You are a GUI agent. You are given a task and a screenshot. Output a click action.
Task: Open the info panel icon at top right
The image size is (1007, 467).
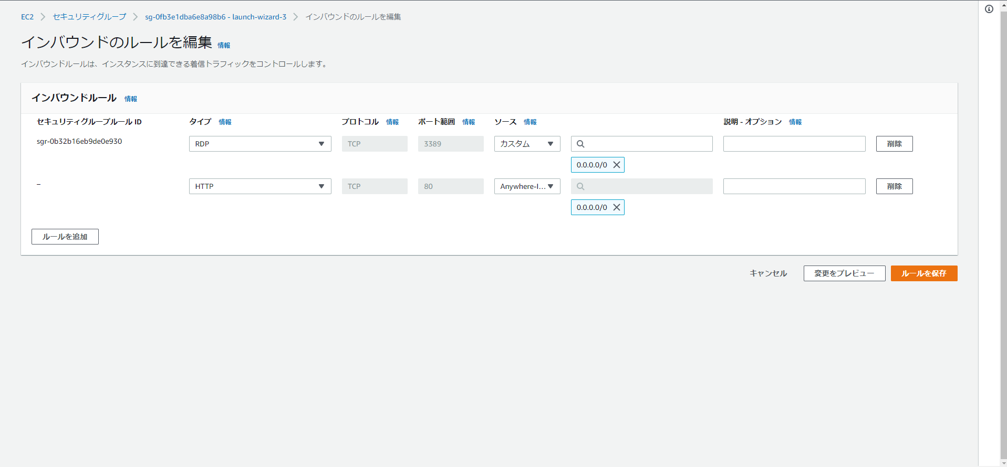(x=989, y=9)
